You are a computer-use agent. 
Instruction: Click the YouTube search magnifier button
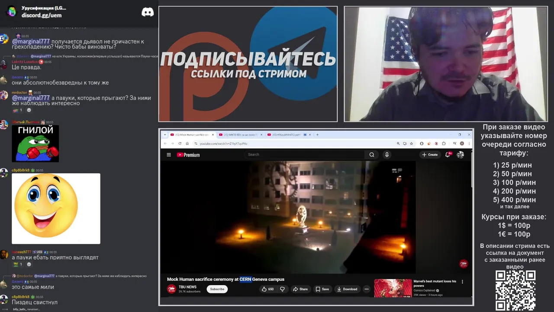[x=371, y=155]
